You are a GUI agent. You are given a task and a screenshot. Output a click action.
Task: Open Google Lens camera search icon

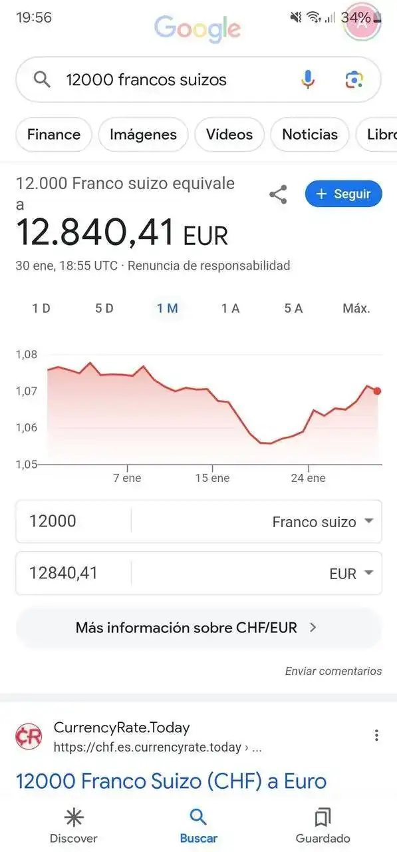tap(354, 80)
